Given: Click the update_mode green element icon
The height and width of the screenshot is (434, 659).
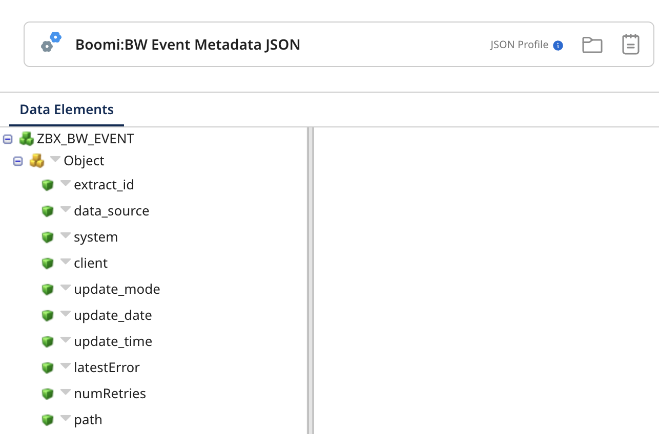Looking at the screenshot, I should (48, 289).
